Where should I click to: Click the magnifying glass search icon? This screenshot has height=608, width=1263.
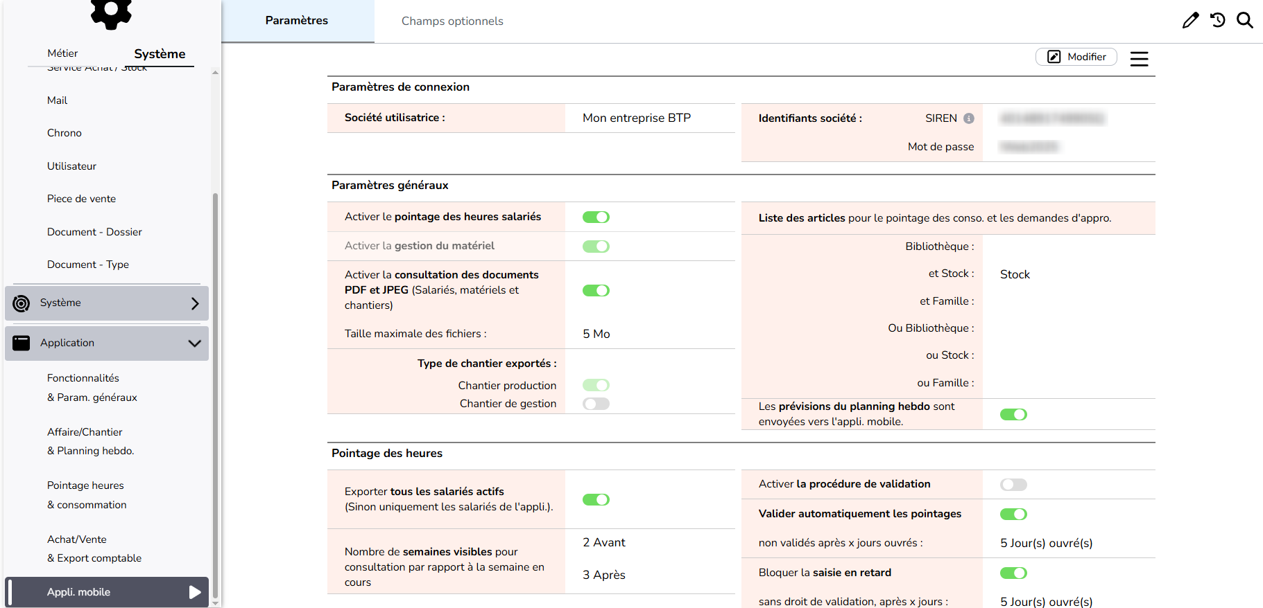(1245, 21)
